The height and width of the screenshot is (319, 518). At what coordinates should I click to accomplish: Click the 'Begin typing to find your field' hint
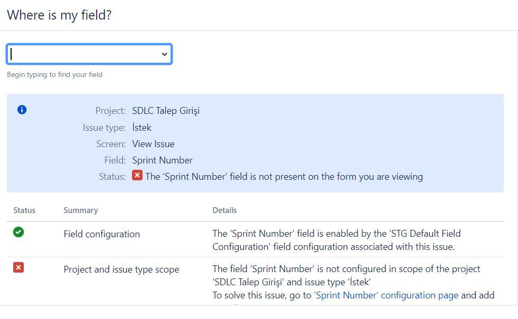click(55, 74)
